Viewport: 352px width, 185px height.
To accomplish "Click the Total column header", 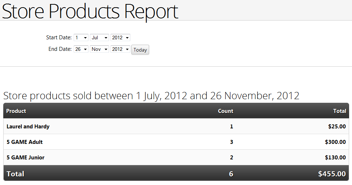I will coord(340,111).
